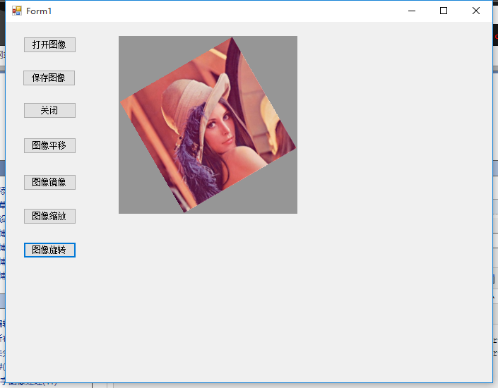Open image scaling with 图像缩放
This screenshot has height=388, width=498.
pyautogui.click(x=49, y=216)
